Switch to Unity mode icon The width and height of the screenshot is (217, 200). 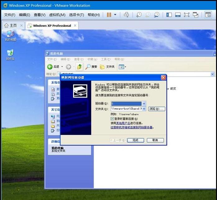196,15
